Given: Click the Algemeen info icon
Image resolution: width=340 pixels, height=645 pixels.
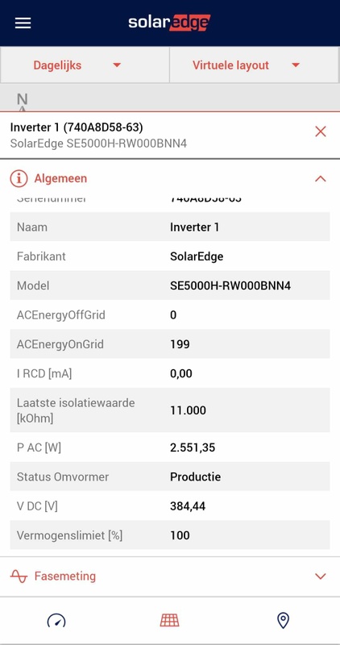Looking at the screenshot, I should pos(19,178).
